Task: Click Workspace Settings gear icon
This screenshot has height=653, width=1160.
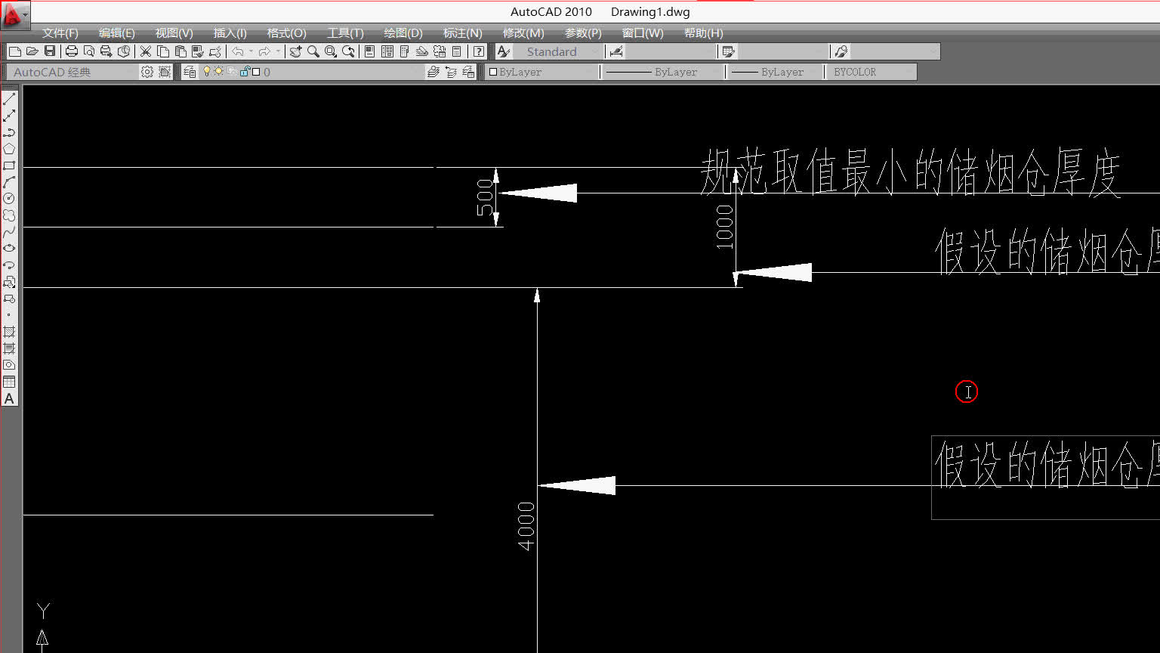Action: coord(147,72)
